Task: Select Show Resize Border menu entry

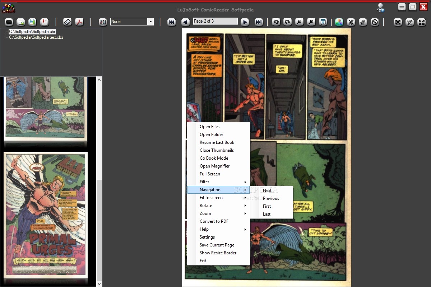Action: (218, 253)
